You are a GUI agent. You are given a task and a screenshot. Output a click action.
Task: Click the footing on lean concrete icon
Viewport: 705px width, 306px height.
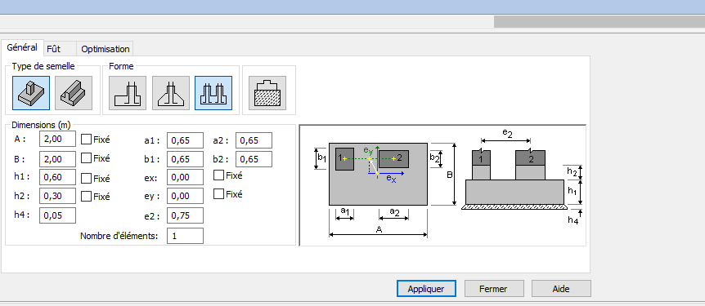pyautogui.click(x=267, y=93)
